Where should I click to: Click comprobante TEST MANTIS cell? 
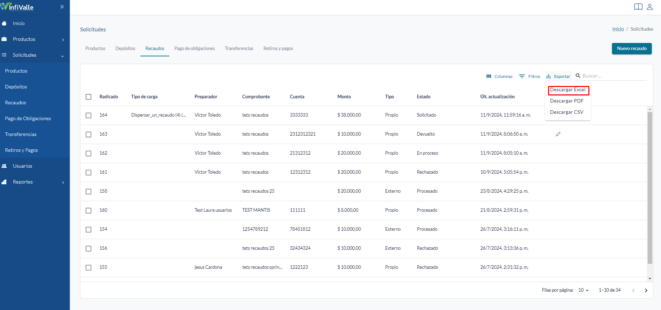(256, 210)
